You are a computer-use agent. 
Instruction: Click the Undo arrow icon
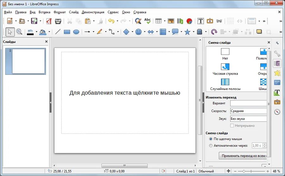point(111,21)
